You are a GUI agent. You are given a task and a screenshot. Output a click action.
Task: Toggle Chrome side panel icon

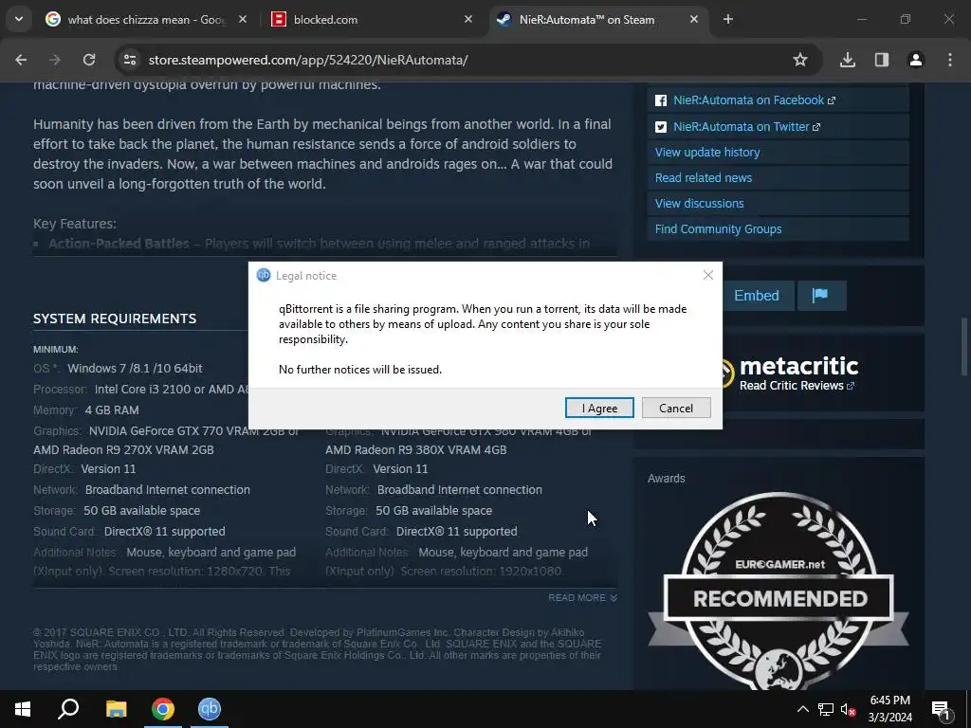(882, 60)
